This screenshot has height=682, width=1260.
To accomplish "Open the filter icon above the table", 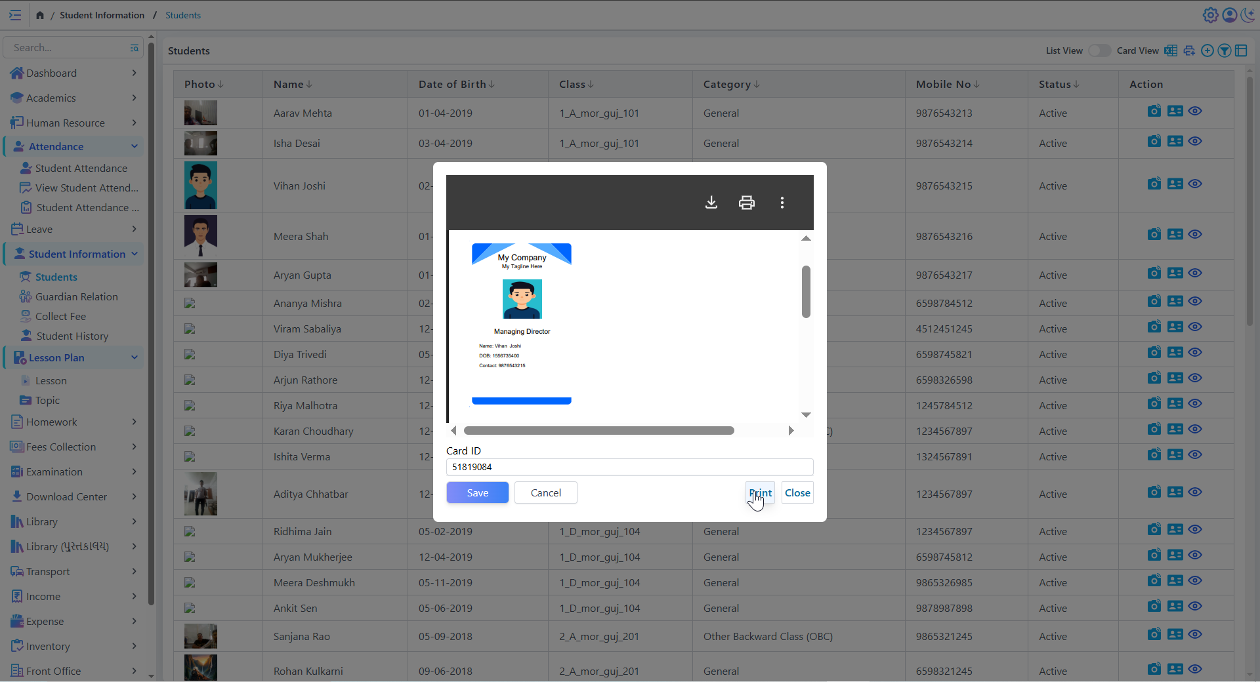I will click(1225, 50).
